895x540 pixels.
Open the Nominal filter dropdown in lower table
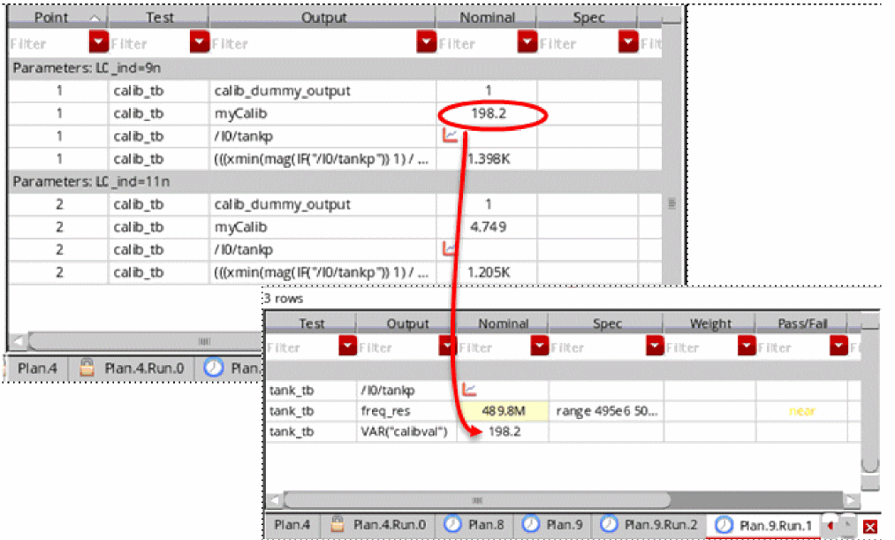(539, 346)
